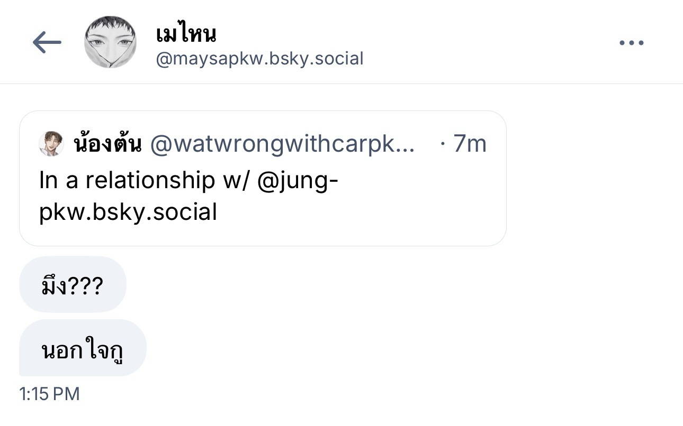Open the @jung- mention on first line

(298, 181)
